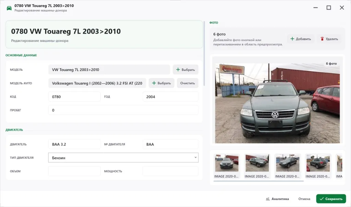Close the donor car editing window
Viewport: 351px width, 207px height.
click(342, 8)
